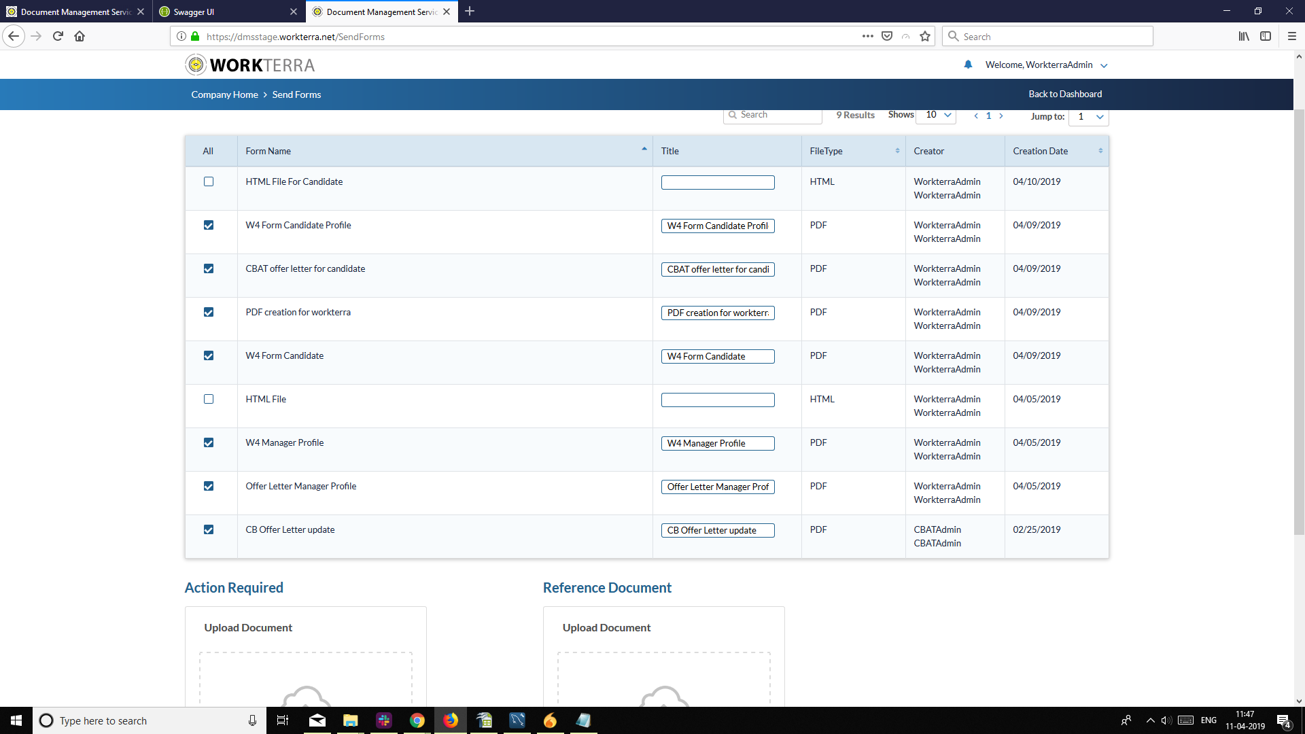Open Firefox hamburger menu
1305x734 pixels.
[x=1291, y=37]
